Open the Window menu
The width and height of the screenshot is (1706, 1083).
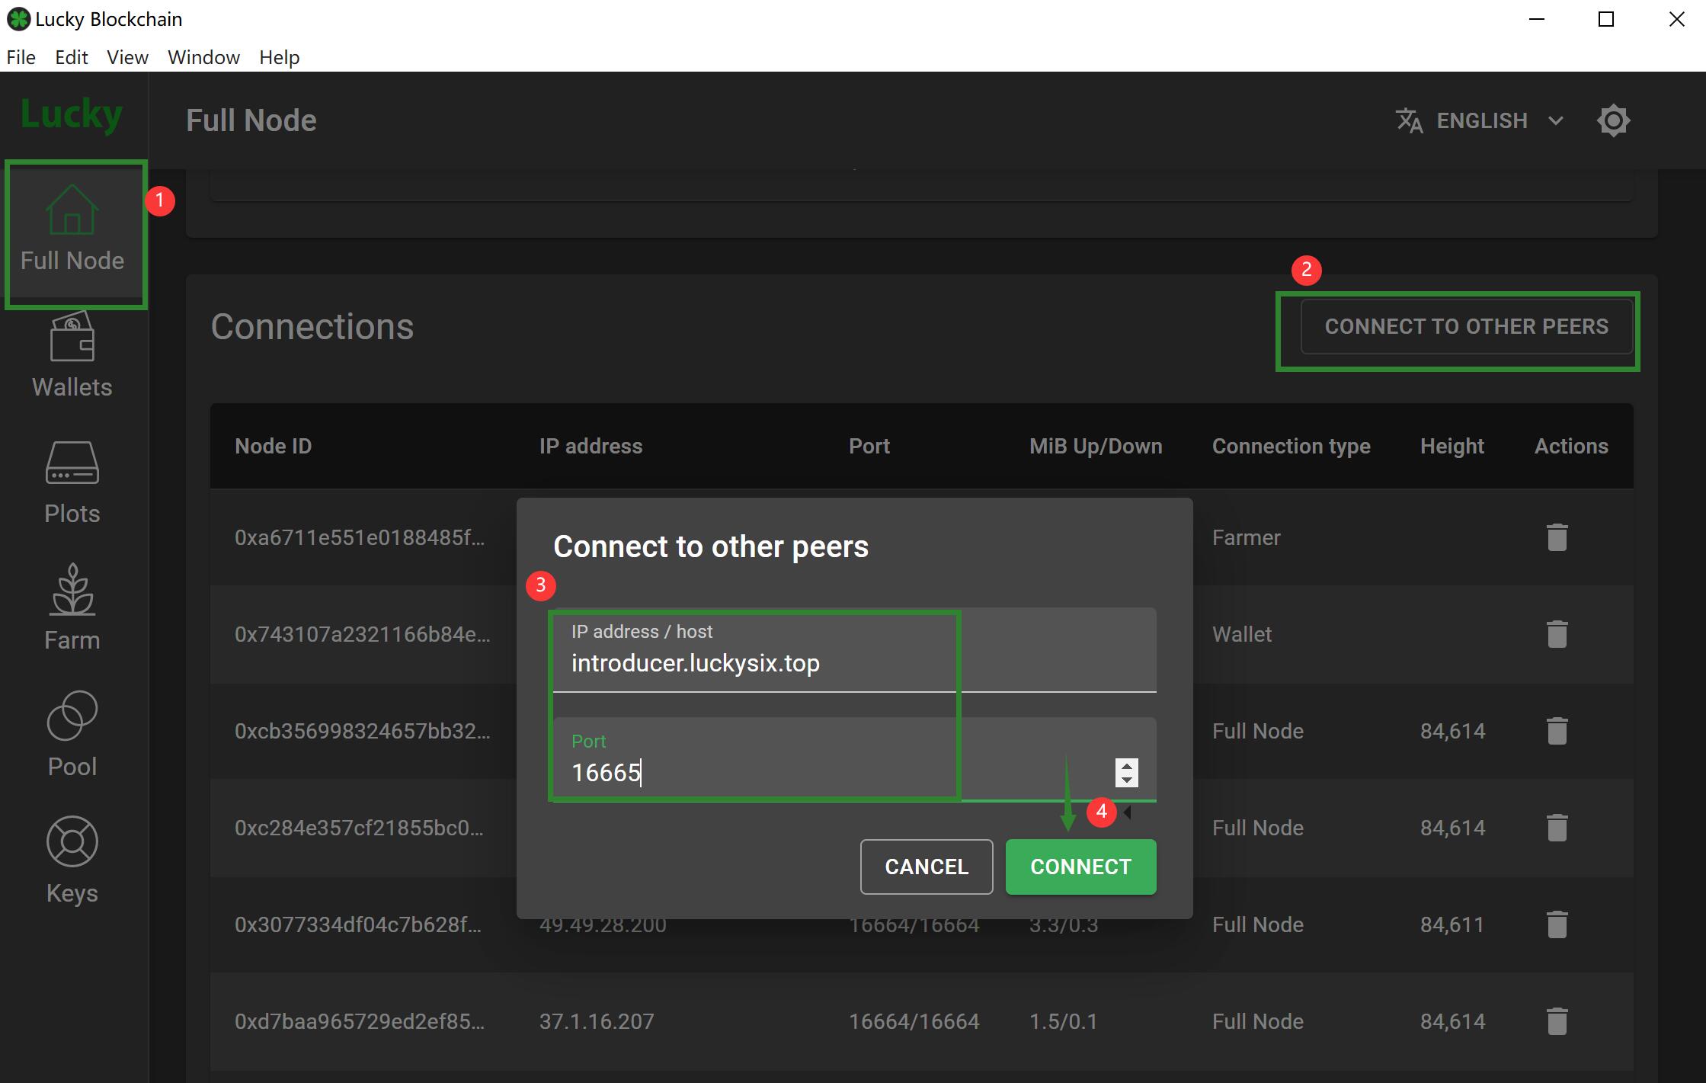coord(203,57)
